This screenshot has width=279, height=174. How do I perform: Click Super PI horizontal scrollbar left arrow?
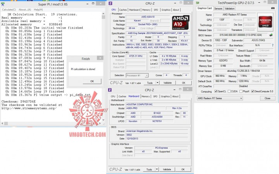point(2,123)
